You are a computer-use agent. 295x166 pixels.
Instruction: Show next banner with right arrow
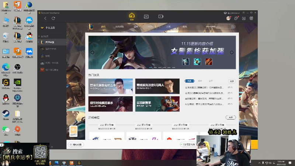pos(232,52)
